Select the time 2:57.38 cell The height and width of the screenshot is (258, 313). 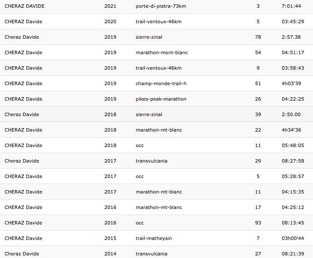point(291,37)
